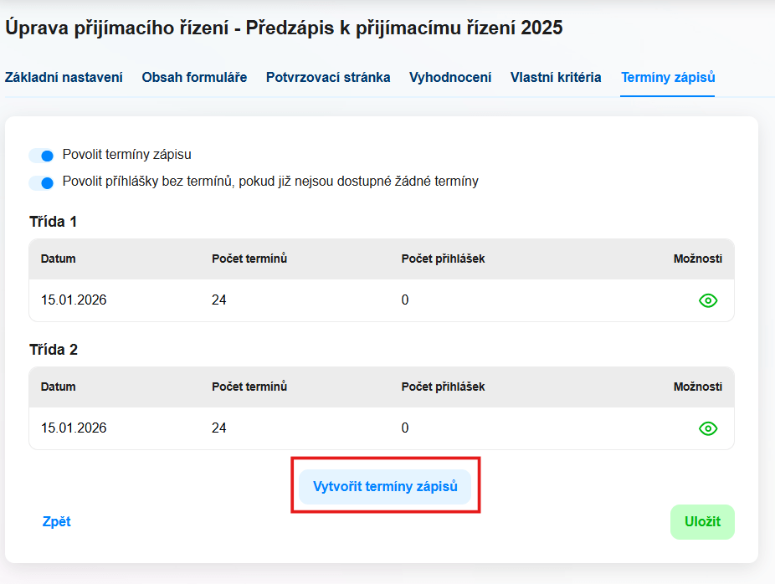
Task: Go to the Potvrzovací stránka tab
Action: click(x=328, y=78)
